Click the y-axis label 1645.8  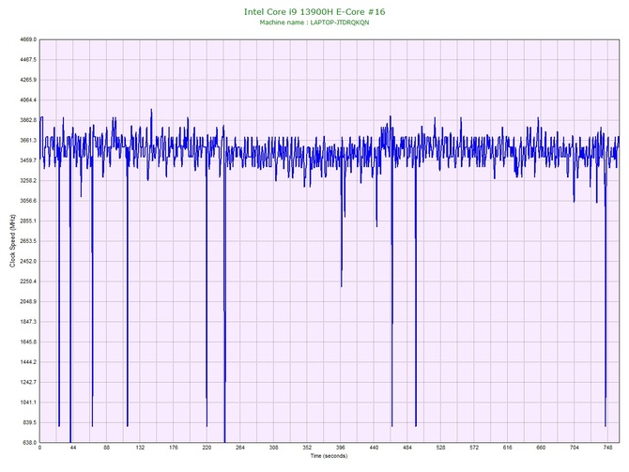point(27,343)
